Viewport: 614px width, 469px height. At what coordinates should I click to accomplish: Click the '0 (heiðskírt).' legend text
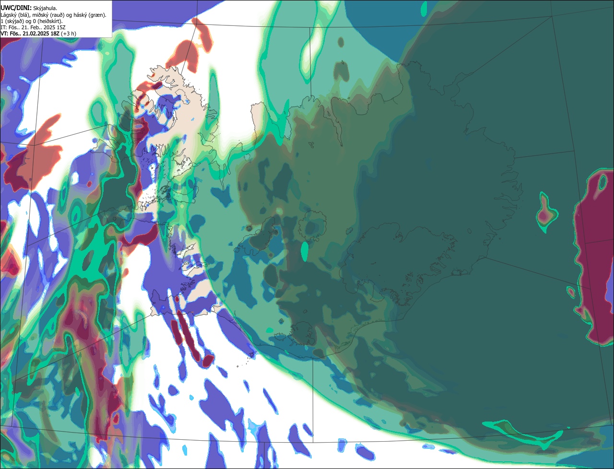[47, 22]
